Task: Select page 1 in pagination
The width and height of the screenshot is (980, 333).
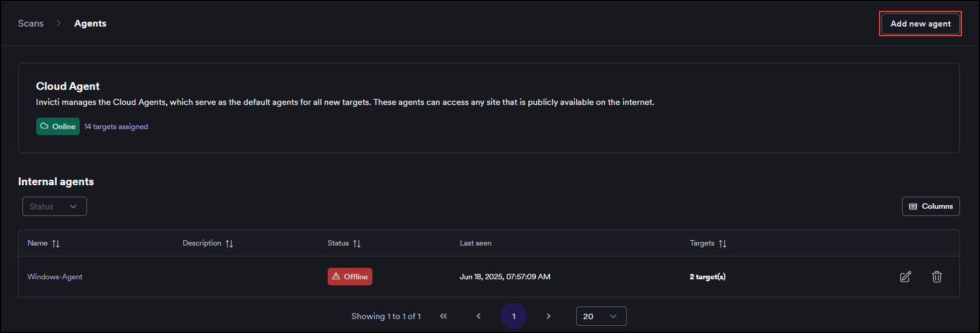Action: pyautogui.click(x=513, y=316)
